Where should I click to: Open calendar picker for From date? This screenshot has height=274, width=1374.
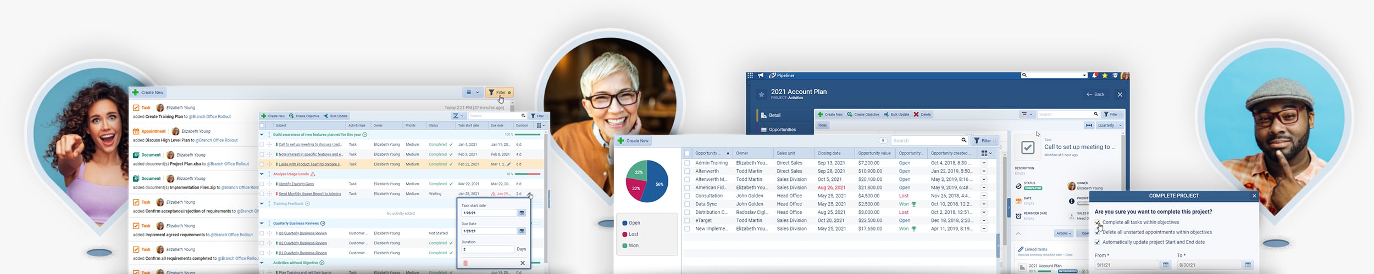(1166, 265)
